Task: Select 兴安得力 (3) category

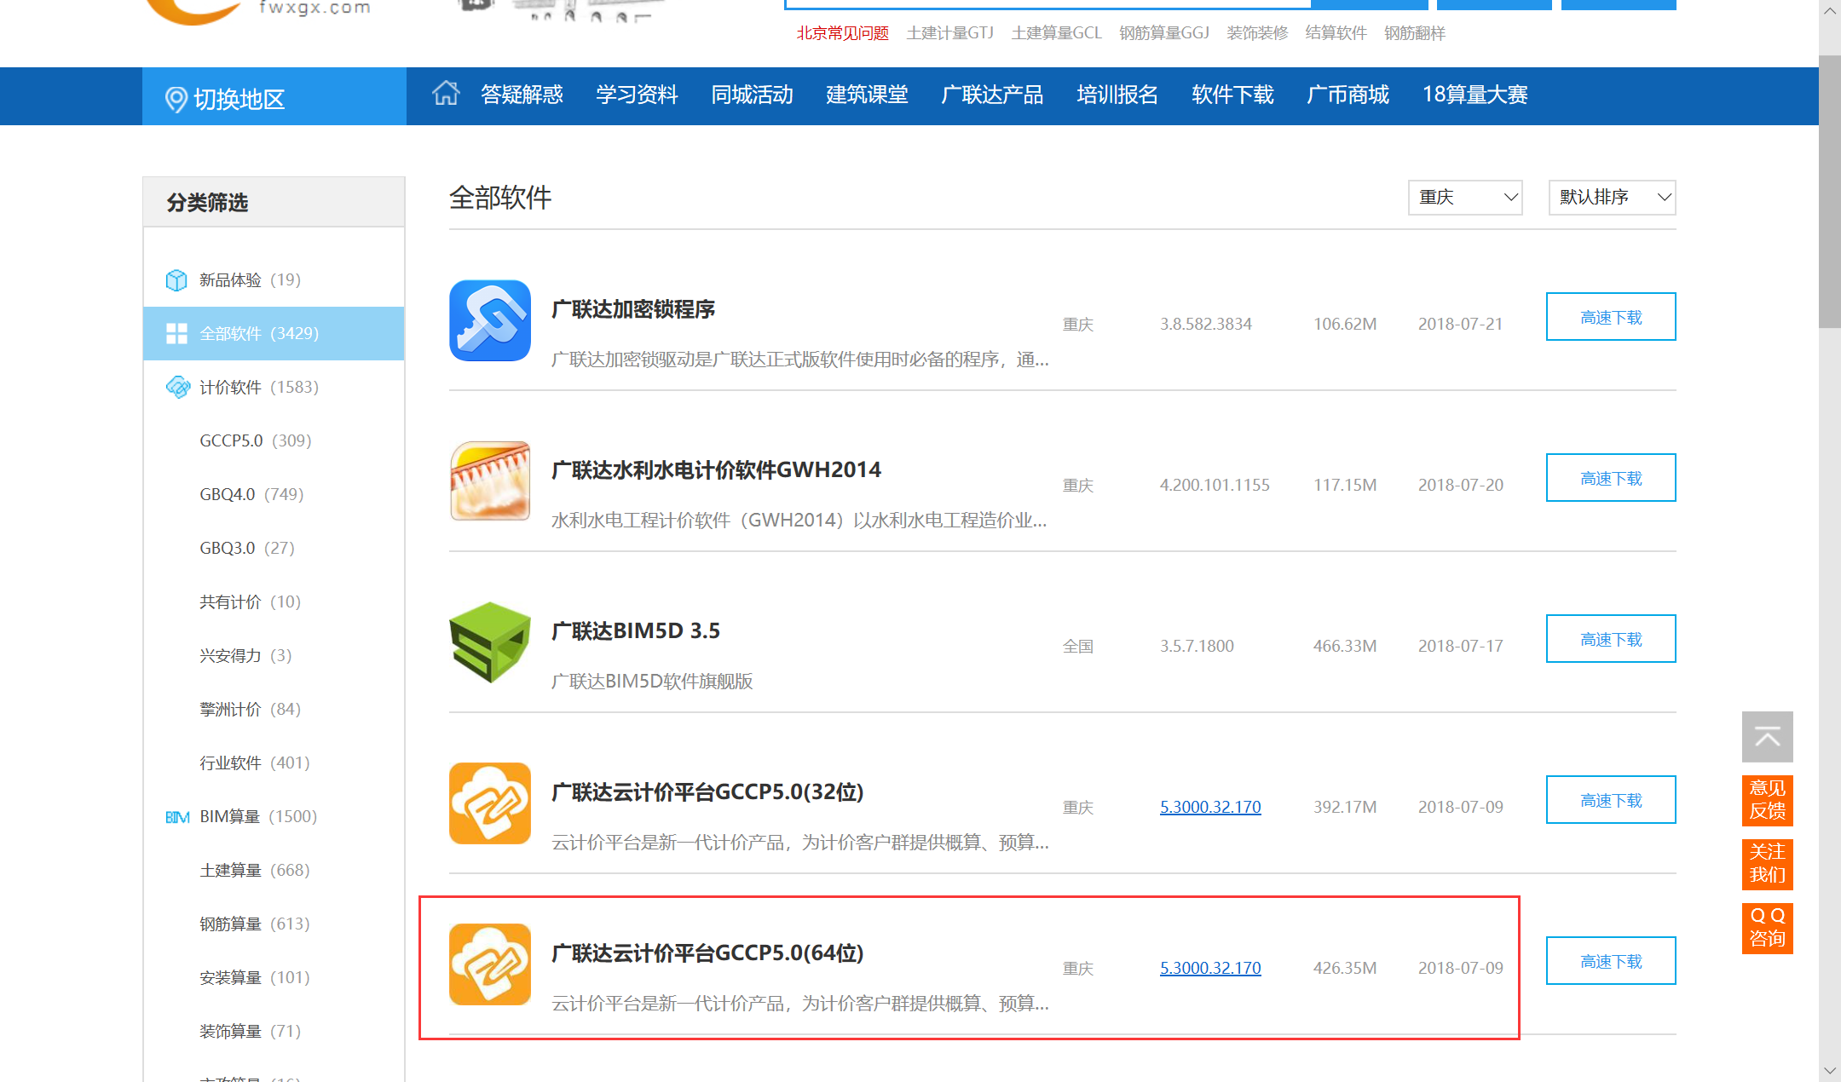Action: tap(245, 655)
